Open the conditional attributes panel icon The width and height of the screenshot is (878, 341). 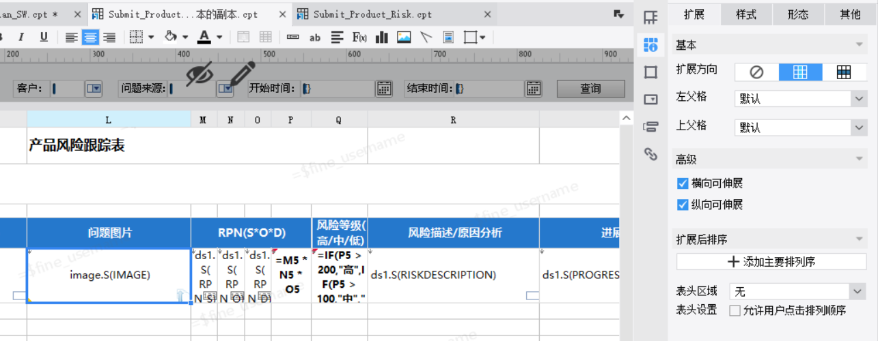[650, 127]
